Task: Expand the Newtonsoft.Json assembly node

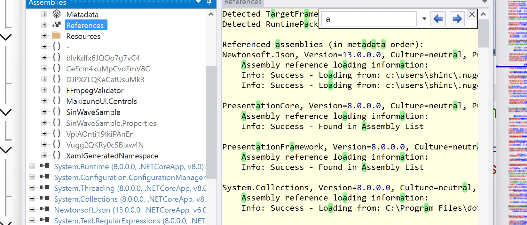Action: point(32,209)
